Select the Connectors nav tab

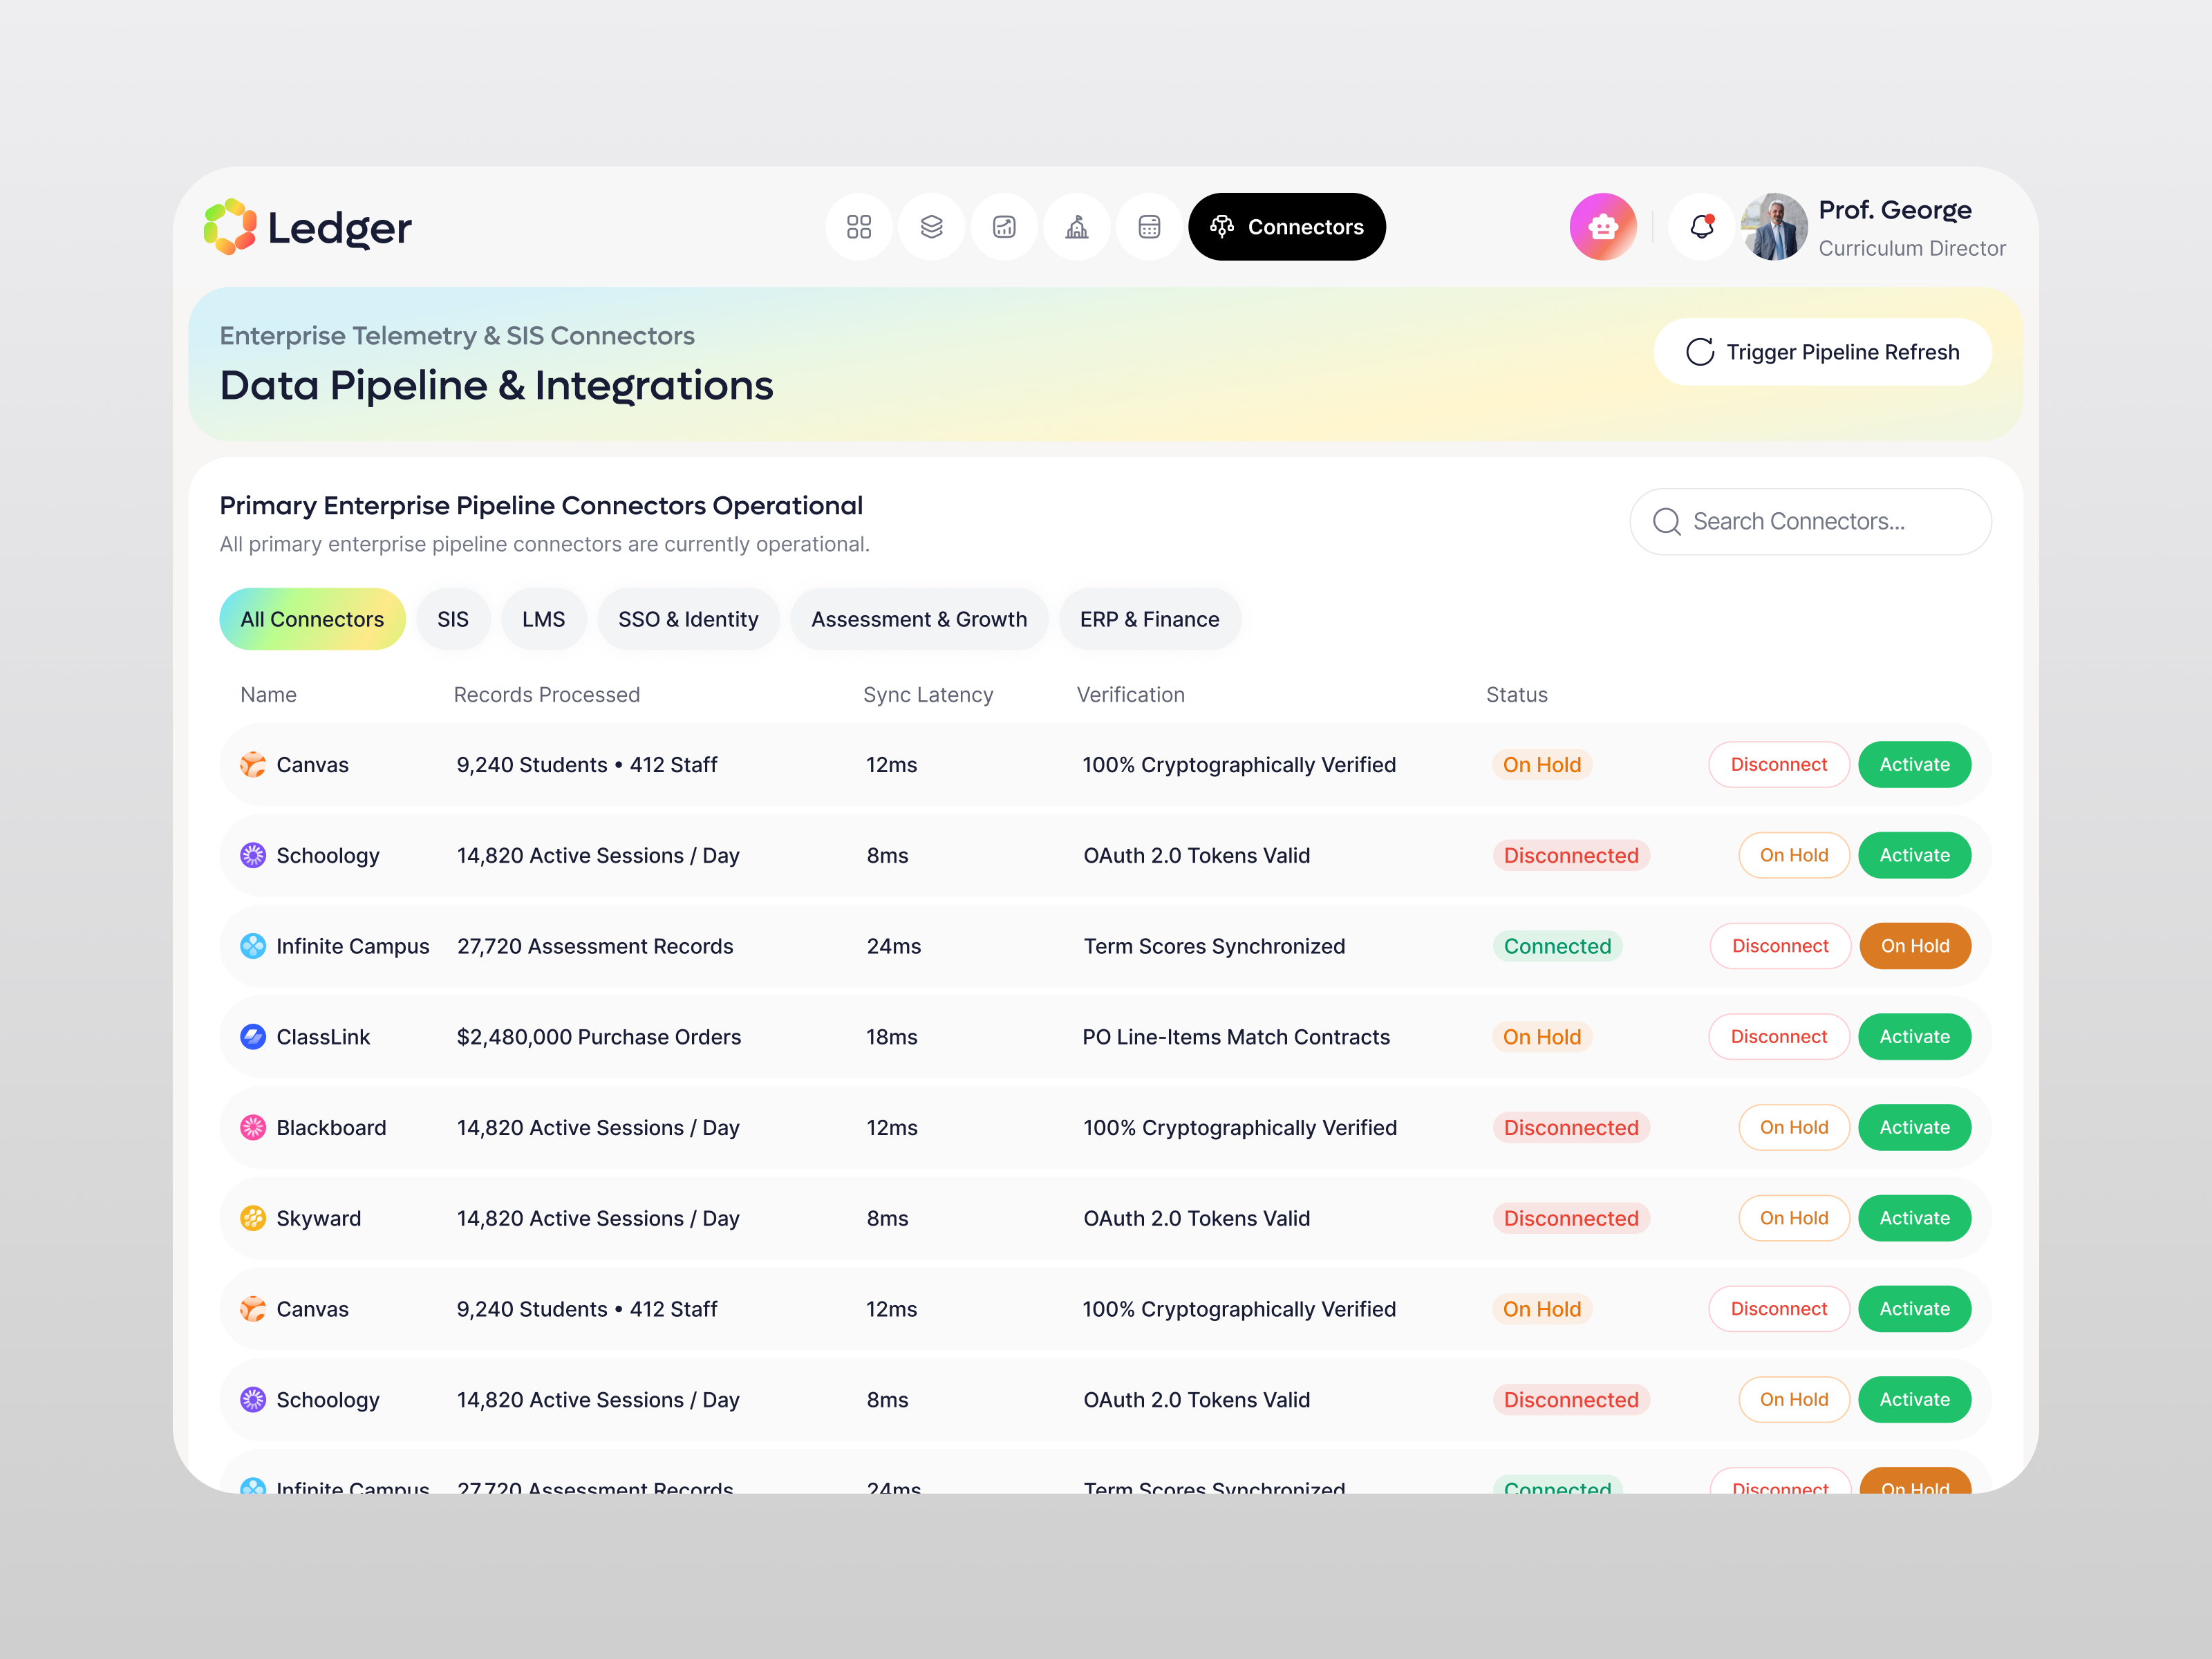tap(1286, 227)
